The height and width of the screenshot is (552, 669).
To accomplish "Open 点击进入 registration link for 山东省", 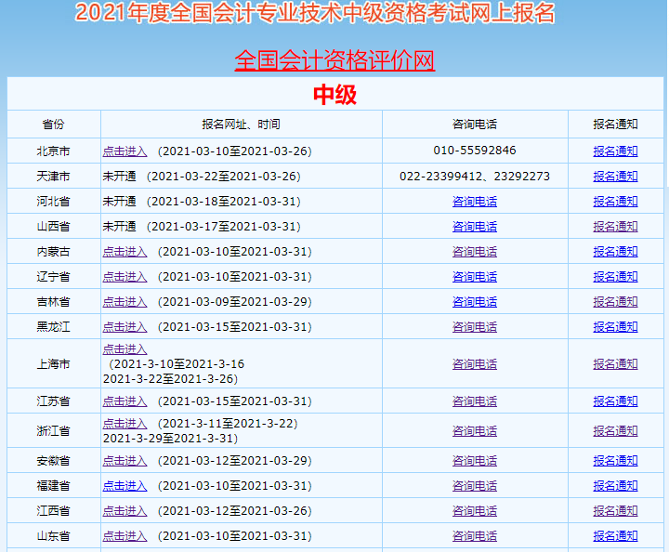I will [x=125, y=536].
